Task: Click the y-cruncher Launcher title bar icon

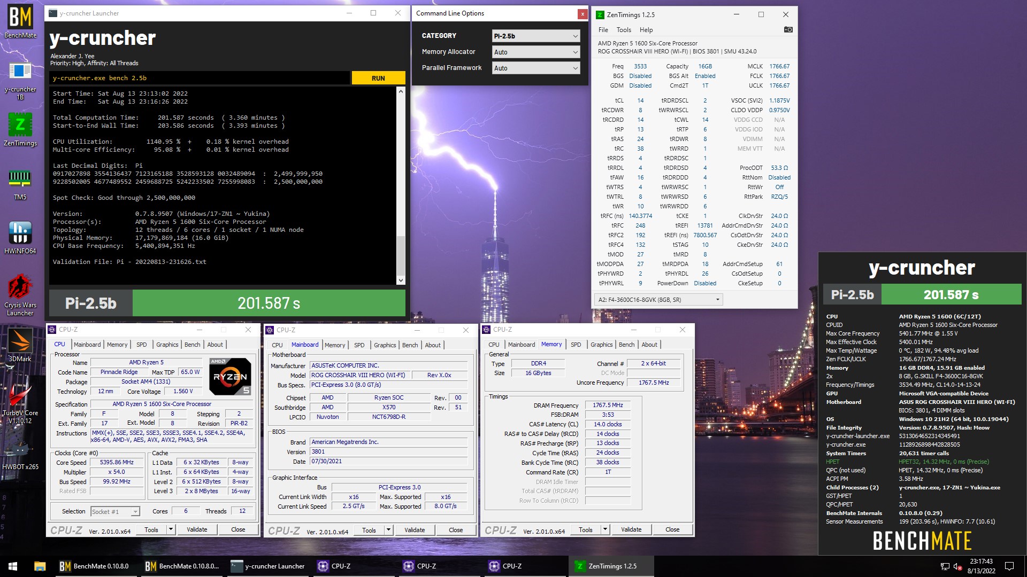Action: pyautogui.click(x=53, y=13)
